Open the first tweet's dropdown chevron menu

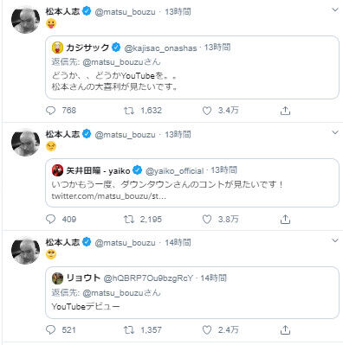click(x=335, y=10)
